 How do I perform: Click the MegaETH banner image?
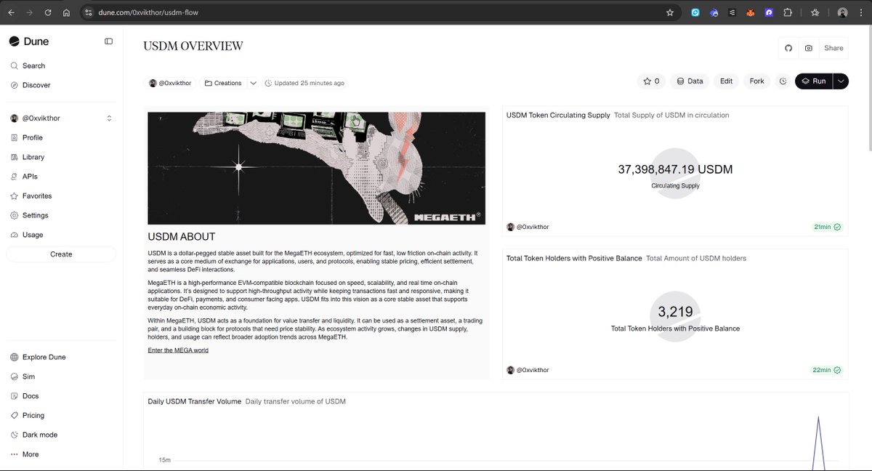(317, 168)
